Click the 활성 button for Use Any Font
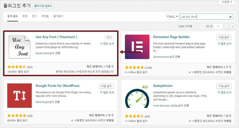The height and width of the screenshot is (128, 239). tap(109, 37)
